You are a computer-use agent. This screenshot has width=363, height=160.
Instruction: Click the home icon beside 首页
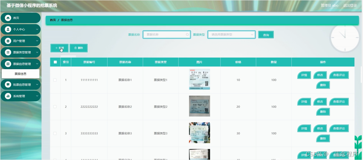(8, 18)
